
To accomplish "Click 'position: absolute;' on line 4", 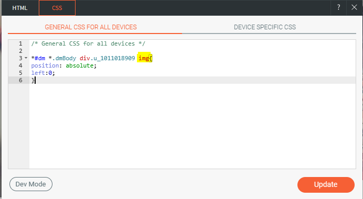I will point(64,65).
